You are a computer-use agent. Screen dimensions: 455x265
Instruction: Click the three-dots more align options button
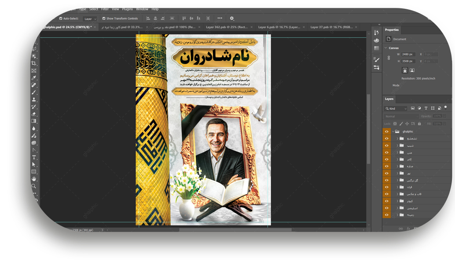tap(220, 18)
